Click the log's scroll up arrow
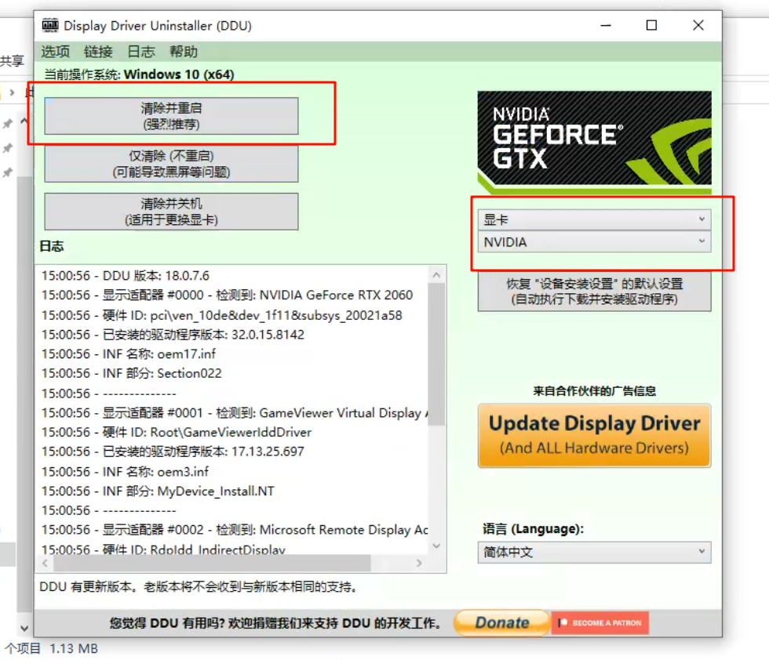 (x=437, y=274)
